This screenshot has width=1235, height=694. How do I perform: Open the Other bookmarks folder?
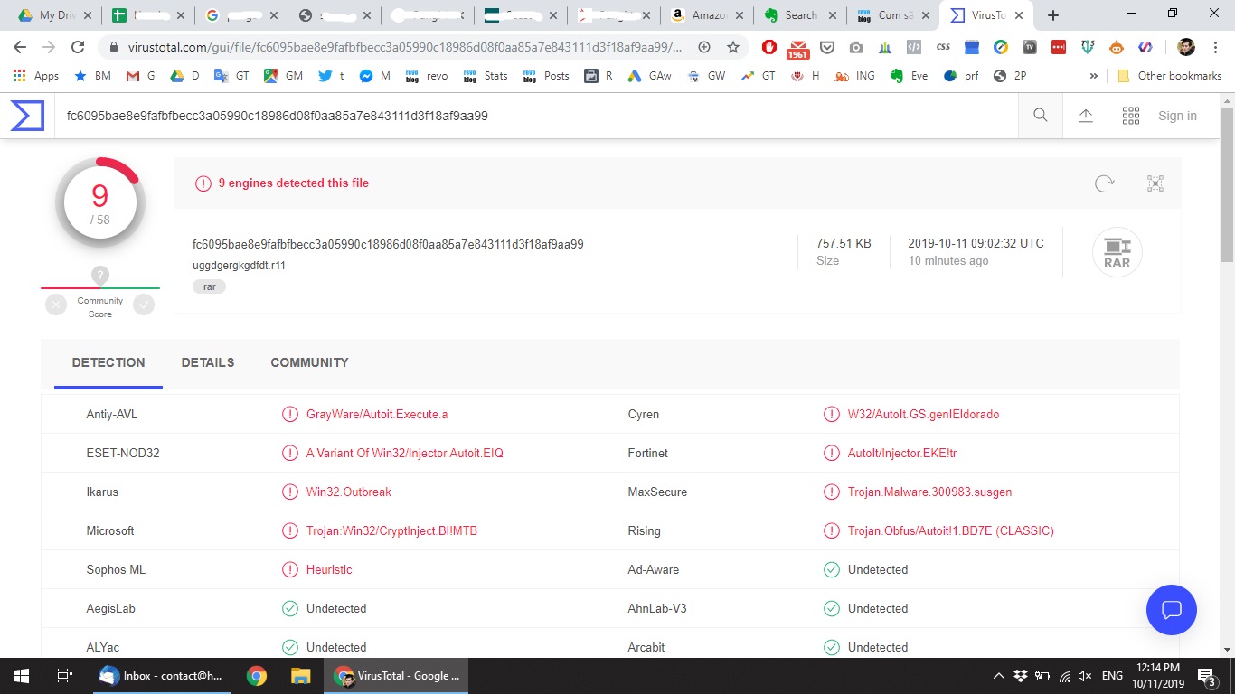[1170, 76]
